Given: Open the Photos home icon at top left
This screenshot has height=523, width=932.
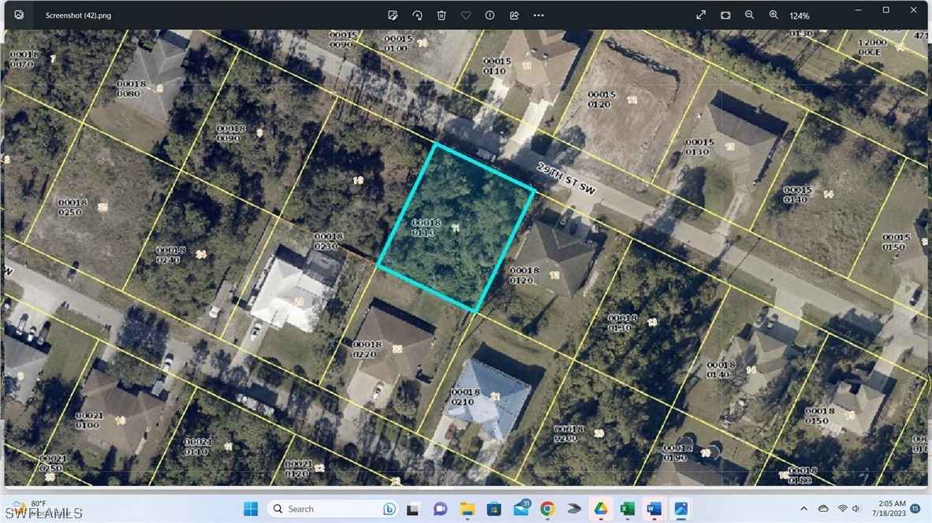Looking at the screenshot, I should (x=19, y=15).
